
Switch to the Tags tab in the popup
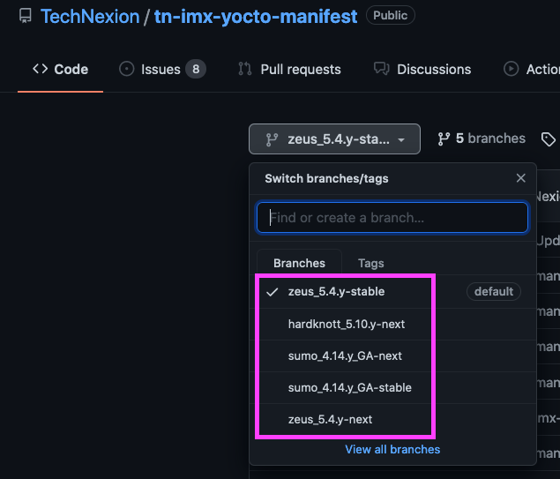click(370, 263)
